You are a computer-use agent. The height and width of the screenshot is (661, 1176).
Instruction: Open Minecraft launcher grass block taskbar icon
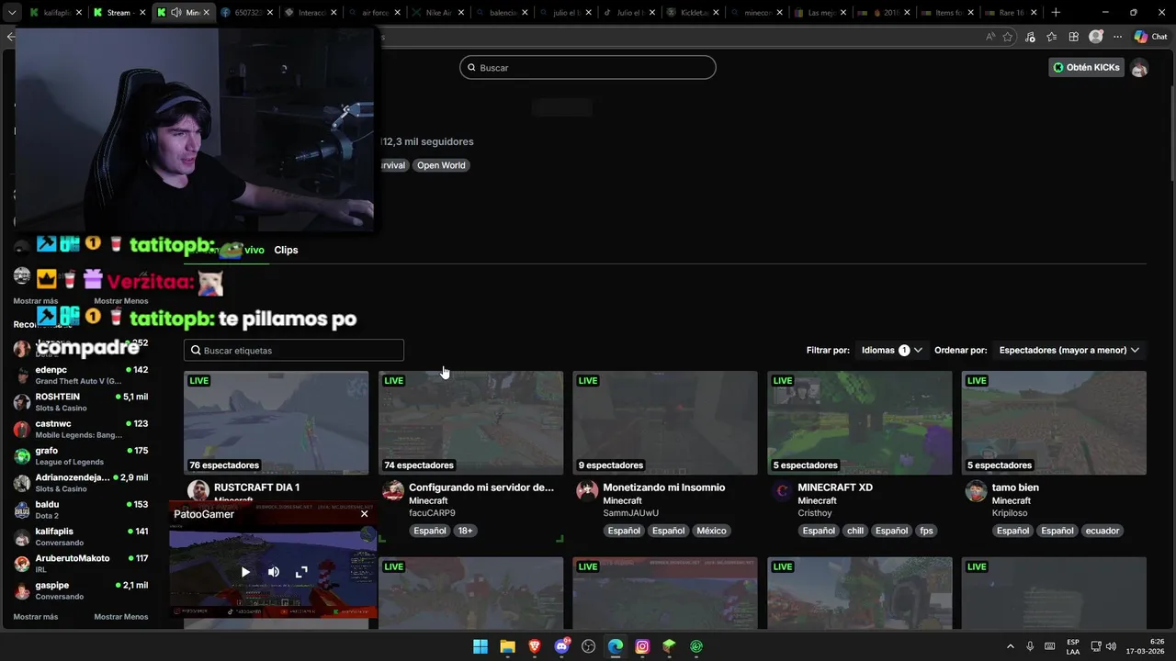tap(669, 646)
